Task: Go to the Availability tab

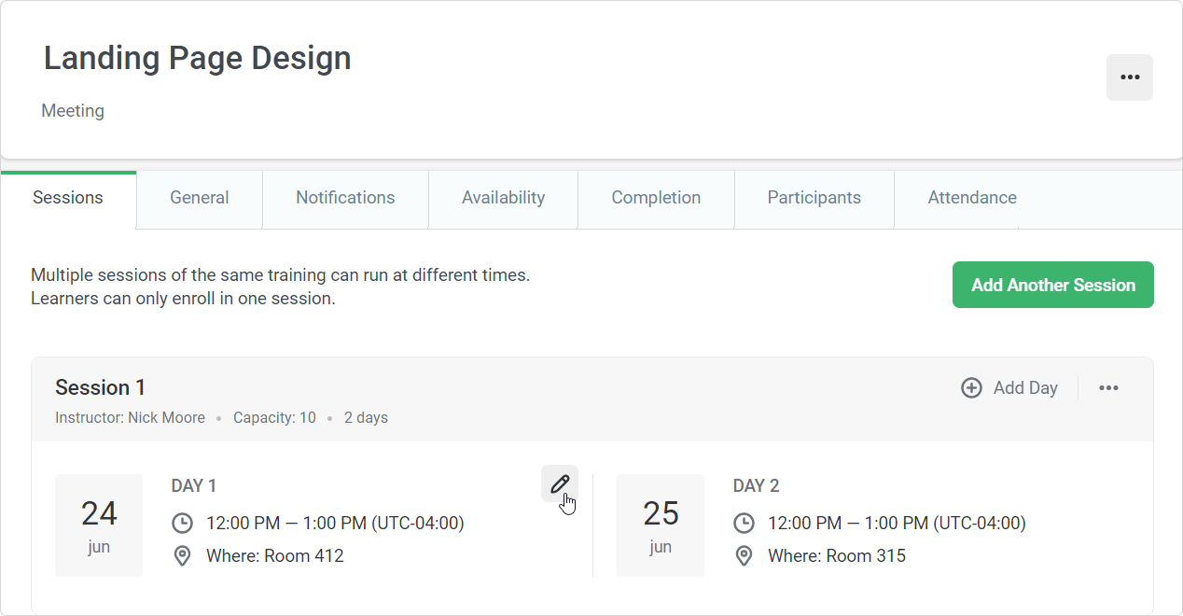Action: coord(503,198)
